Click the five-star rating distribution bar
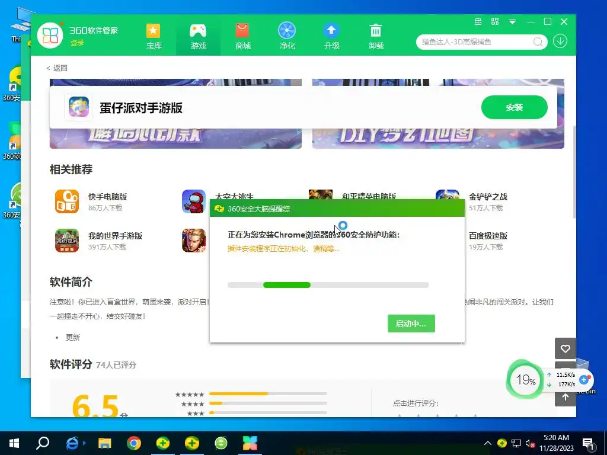 pyautogui.click(x=268, y=393)
